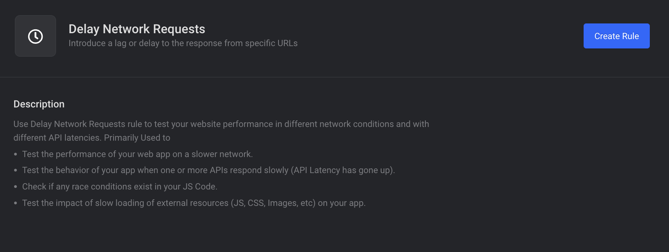The width and height of the screenshot is (669, 252).
Task: Click the 'Description' section heading
Action: pos(39,104)
